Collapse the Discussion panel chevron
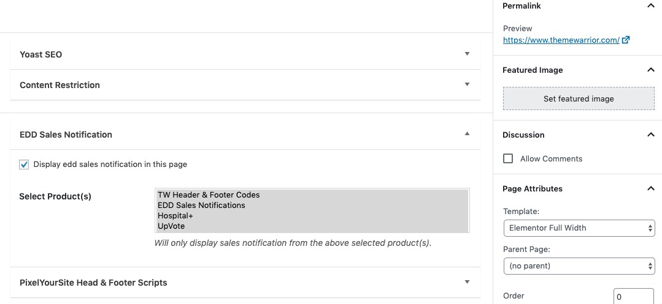Screen dimensions: 662x304 pos(650,135)
